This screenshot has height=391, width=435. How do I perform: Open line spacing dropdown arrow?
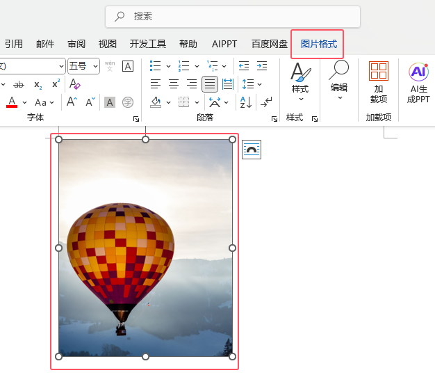pyautogui.click(x=260, y=84)
